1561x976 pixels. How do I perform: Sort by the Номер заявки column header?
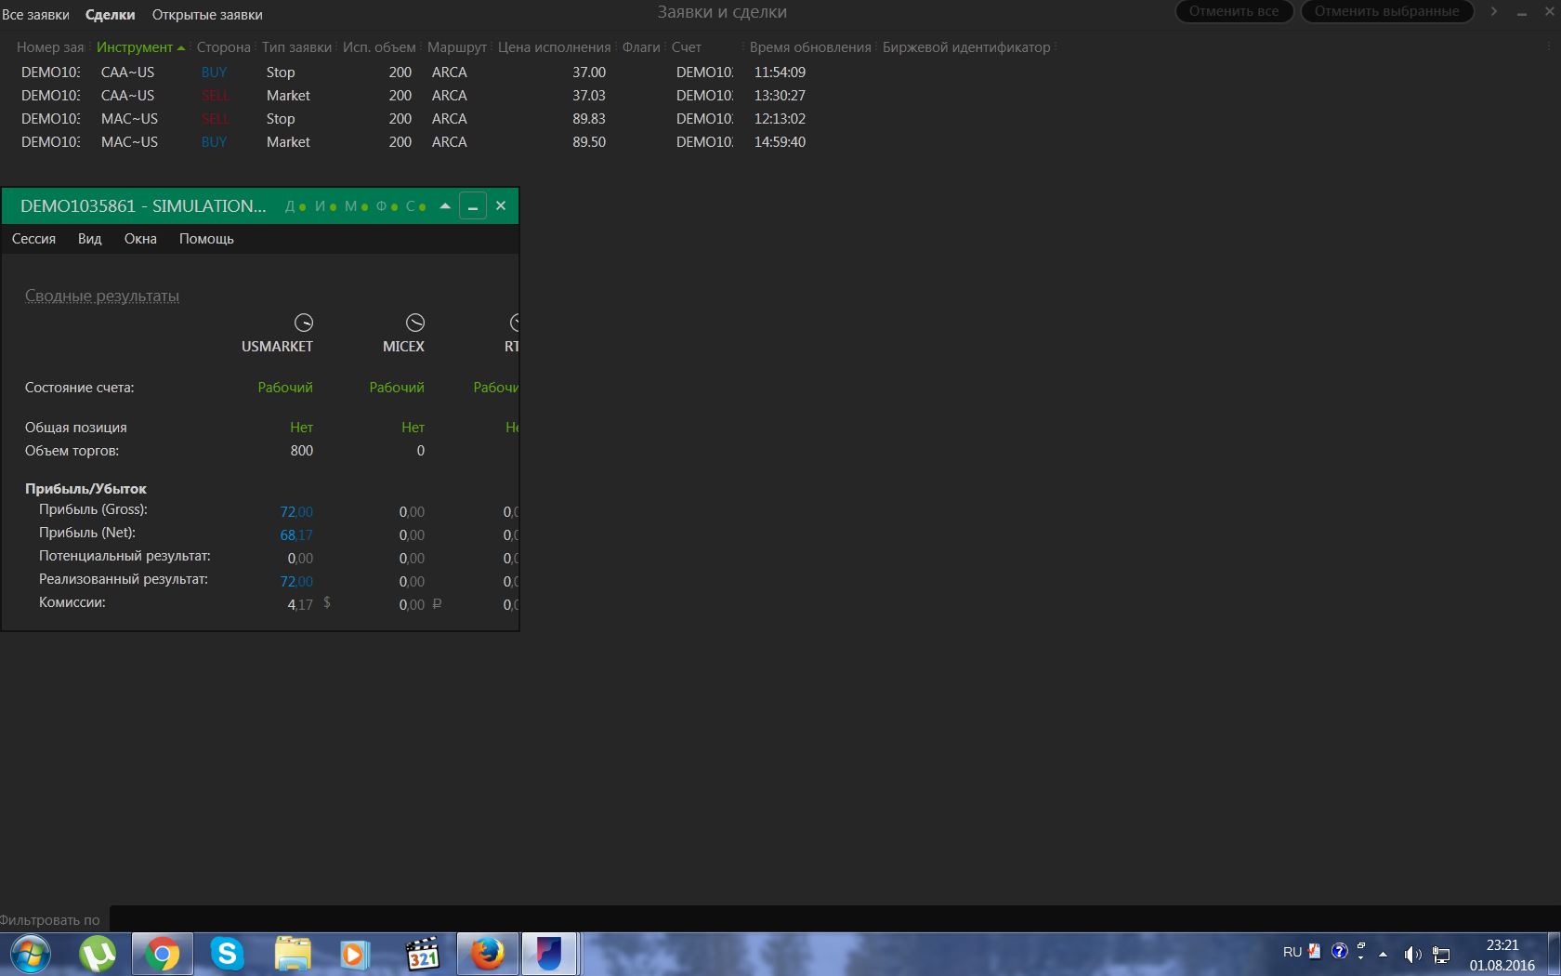click(x=50, y=47)
